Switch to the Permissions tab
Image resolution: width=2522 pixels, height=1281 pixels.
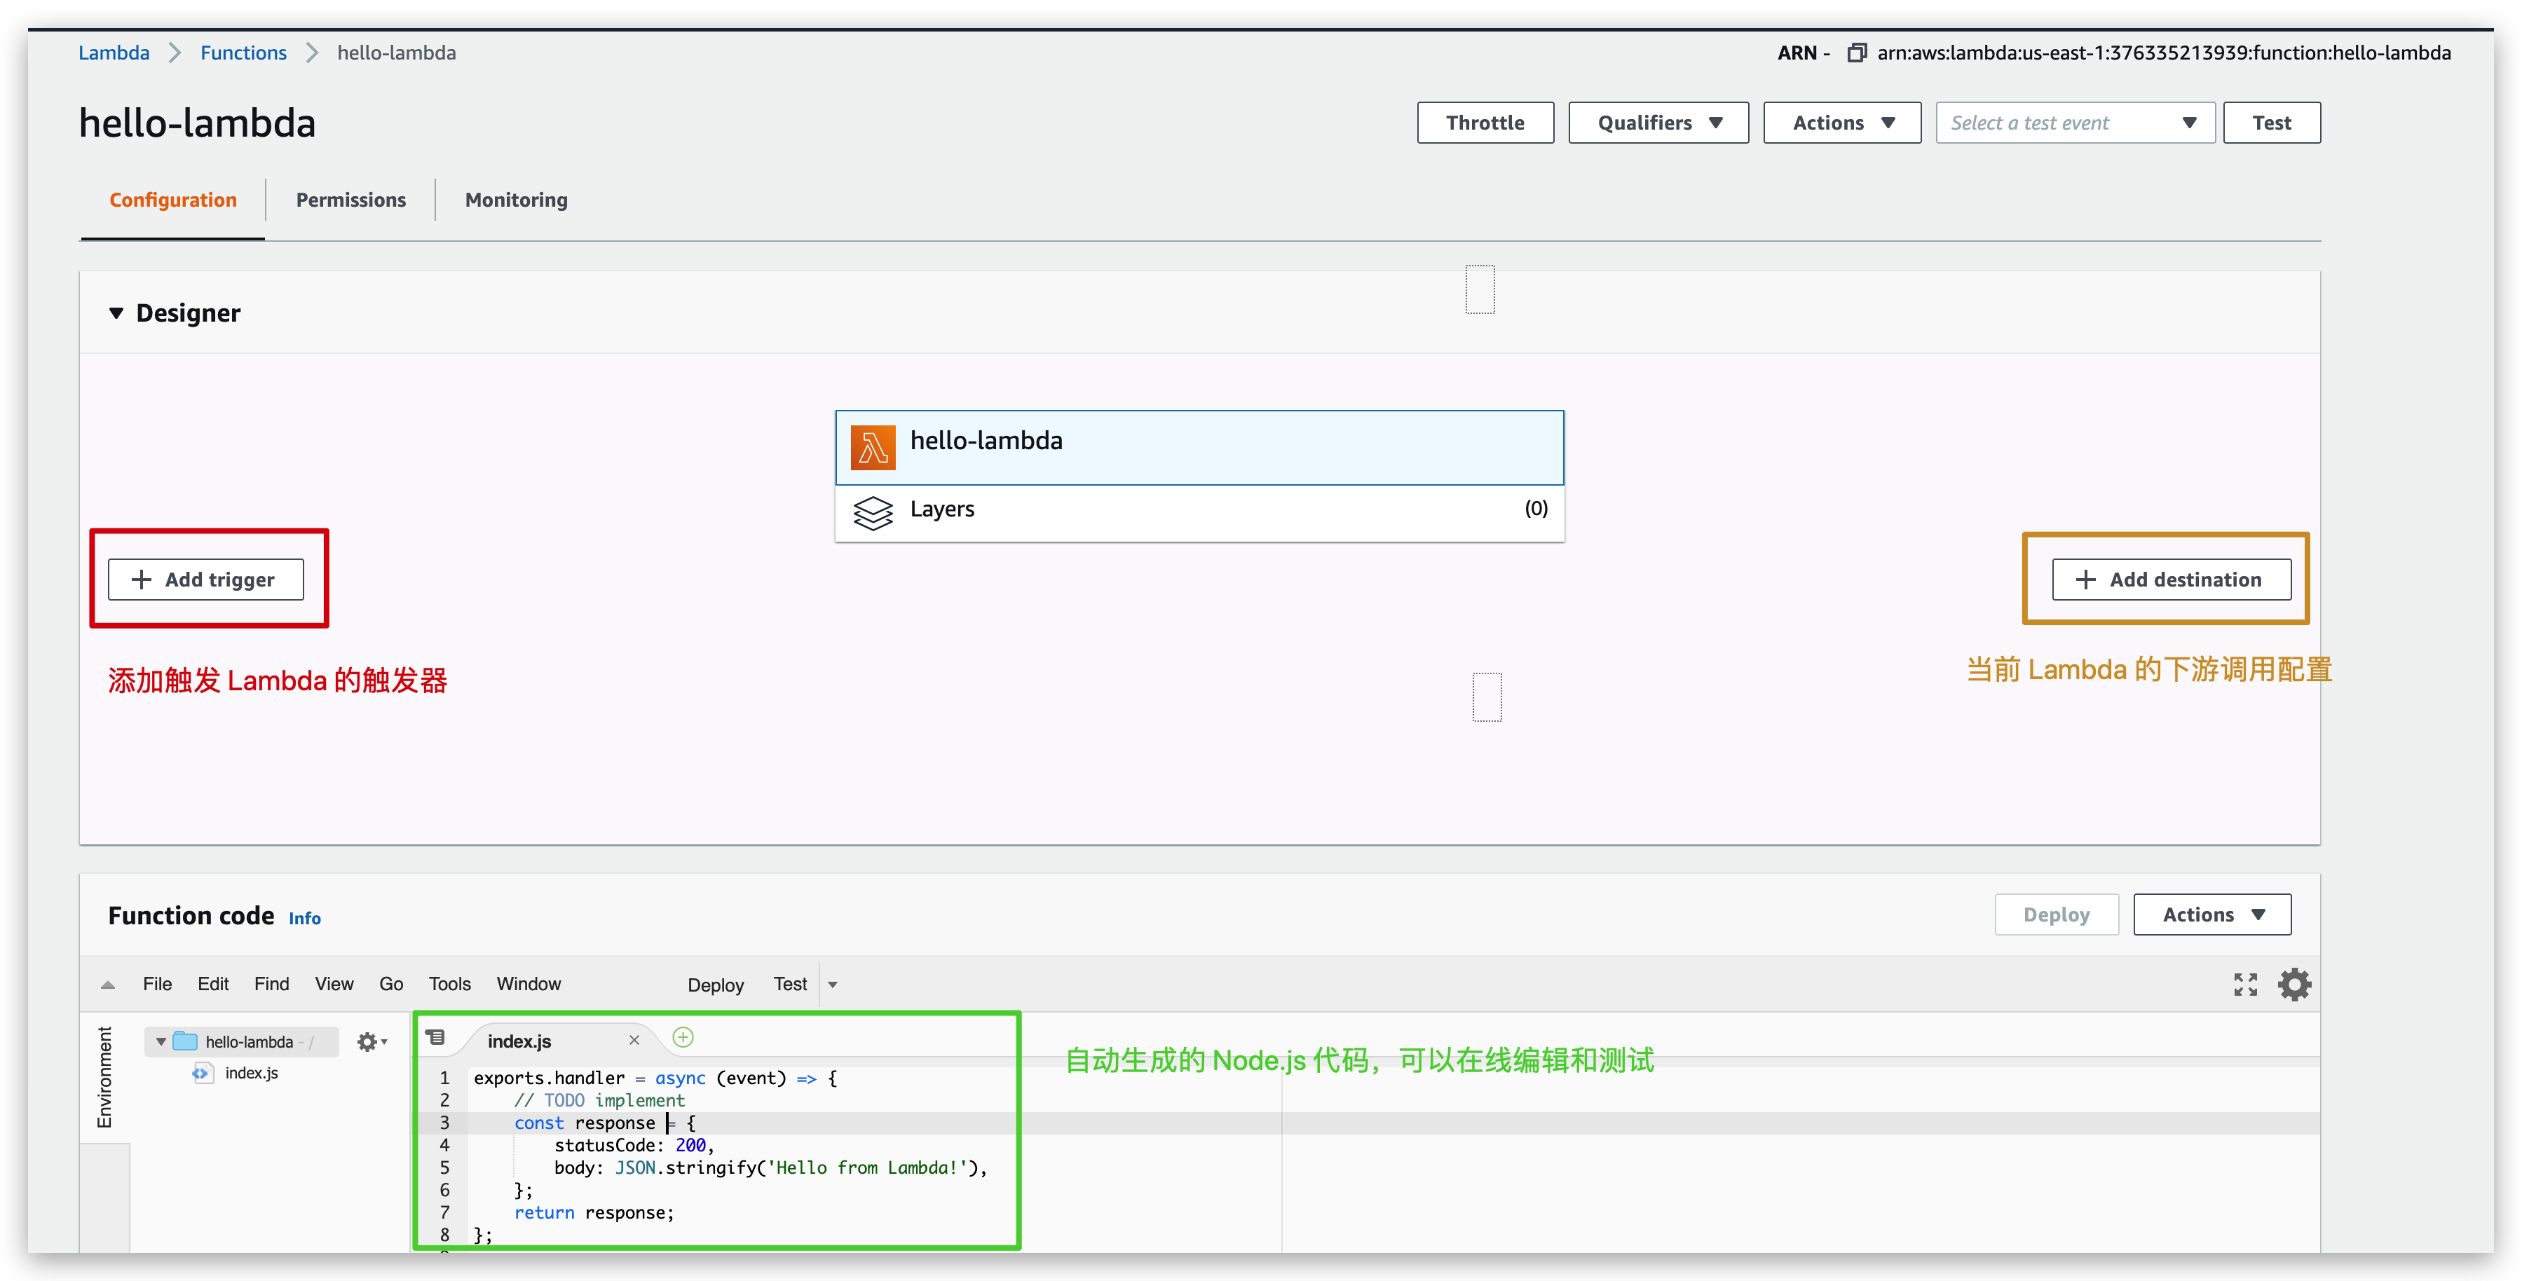(x=350, y=200)
